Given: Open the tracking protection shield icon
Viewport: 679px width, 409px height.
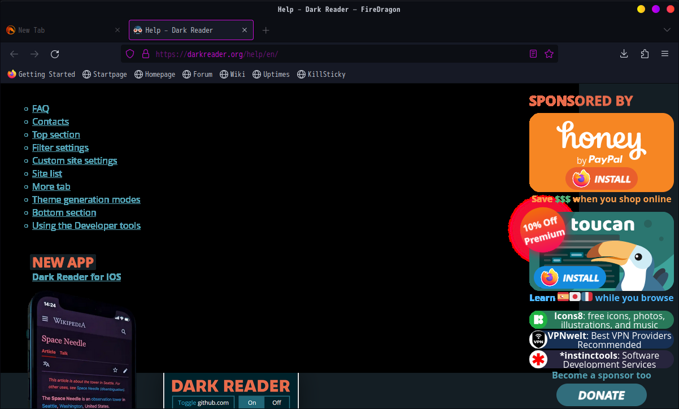Looking at the screenshot, I should pos(130,54).
